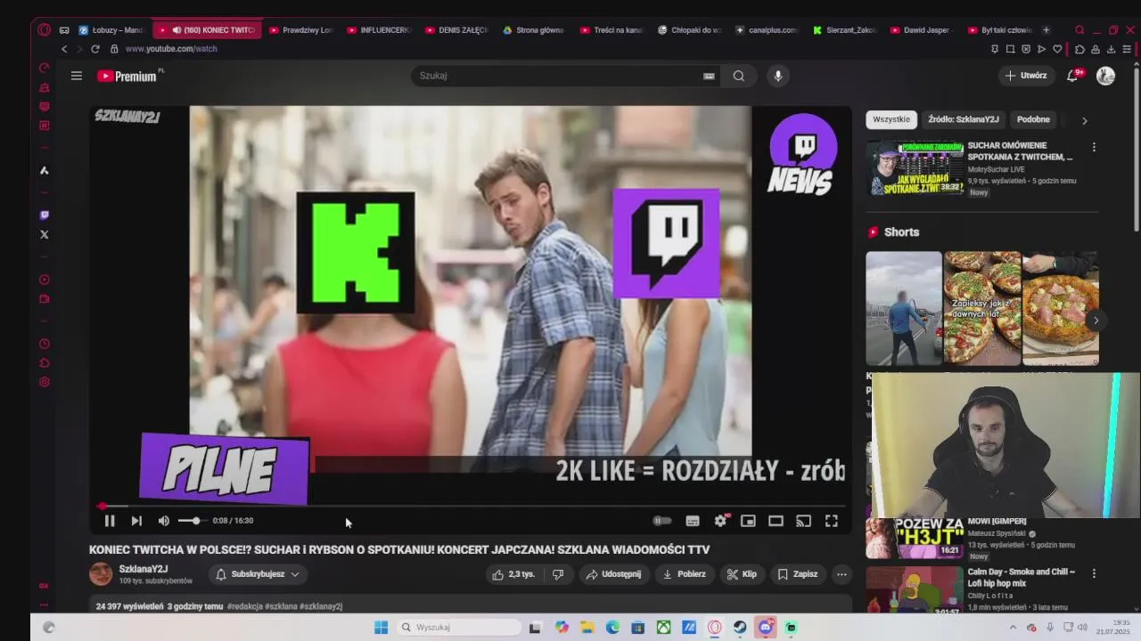Screen dimensions: 1141x641
Task: Toggle subtitles in video player
Action: click(x=693, y=521)
